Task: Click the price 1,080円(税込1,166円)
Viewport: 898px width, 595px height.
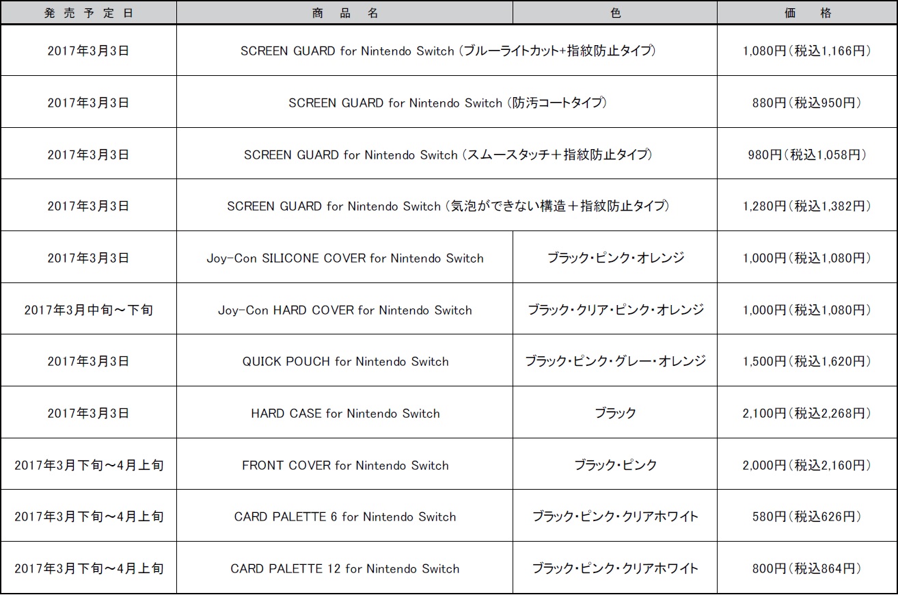Action: [807, 51]
